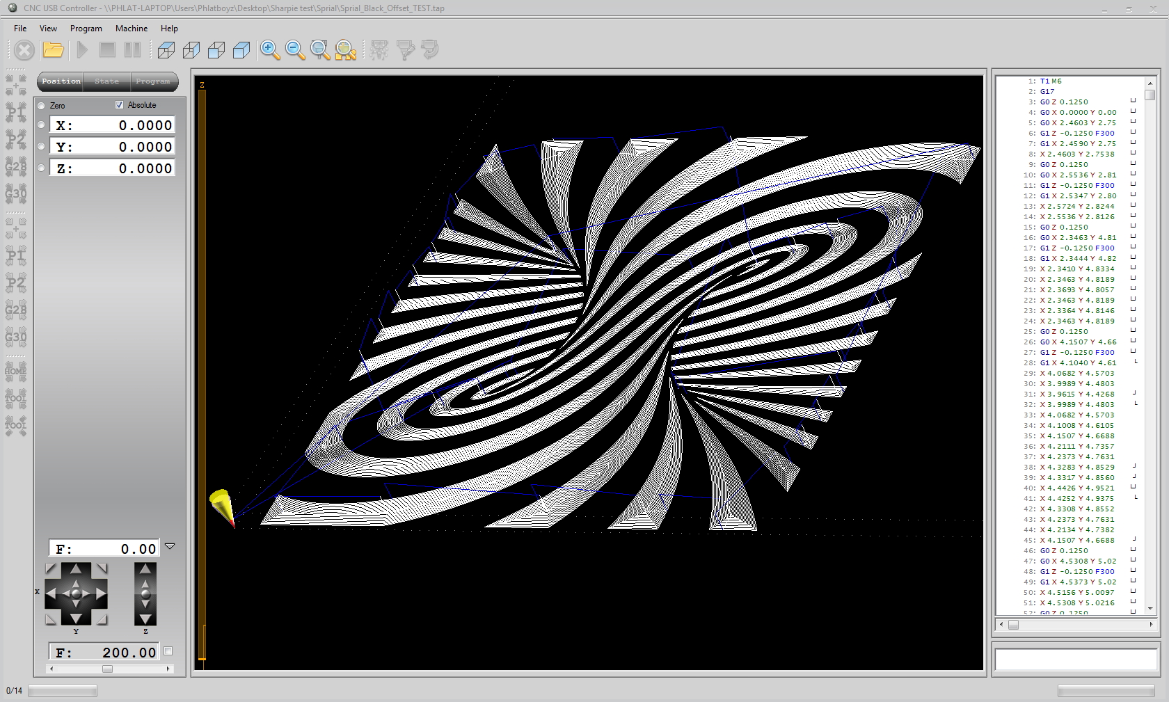Switch to the State tab

click(106, 81)
